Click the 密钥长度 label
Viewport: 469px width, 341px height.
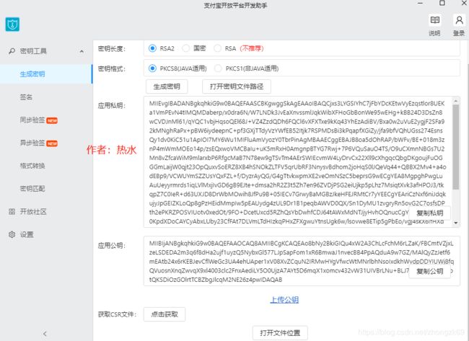tap(112, 49)
